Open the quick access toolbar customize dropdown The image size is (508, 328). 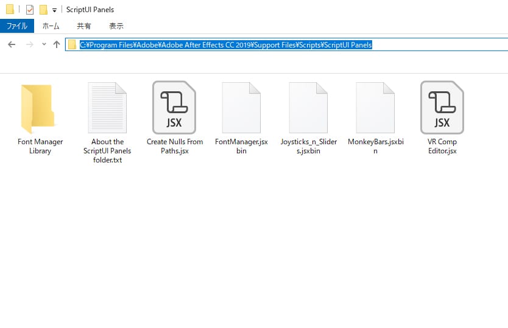tap(54, 10)
